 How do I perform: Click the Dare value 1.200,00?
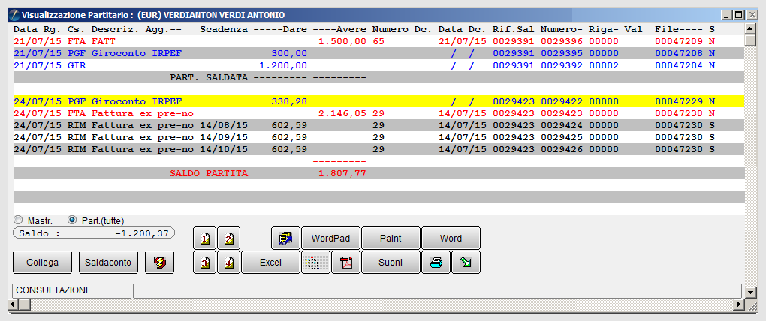(x=283, y=65)
